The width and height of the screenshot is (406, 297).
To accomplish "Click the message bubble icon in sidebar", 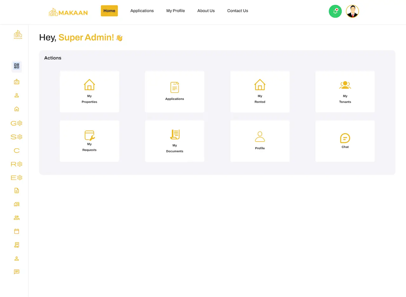I will (x=16, y=272).
